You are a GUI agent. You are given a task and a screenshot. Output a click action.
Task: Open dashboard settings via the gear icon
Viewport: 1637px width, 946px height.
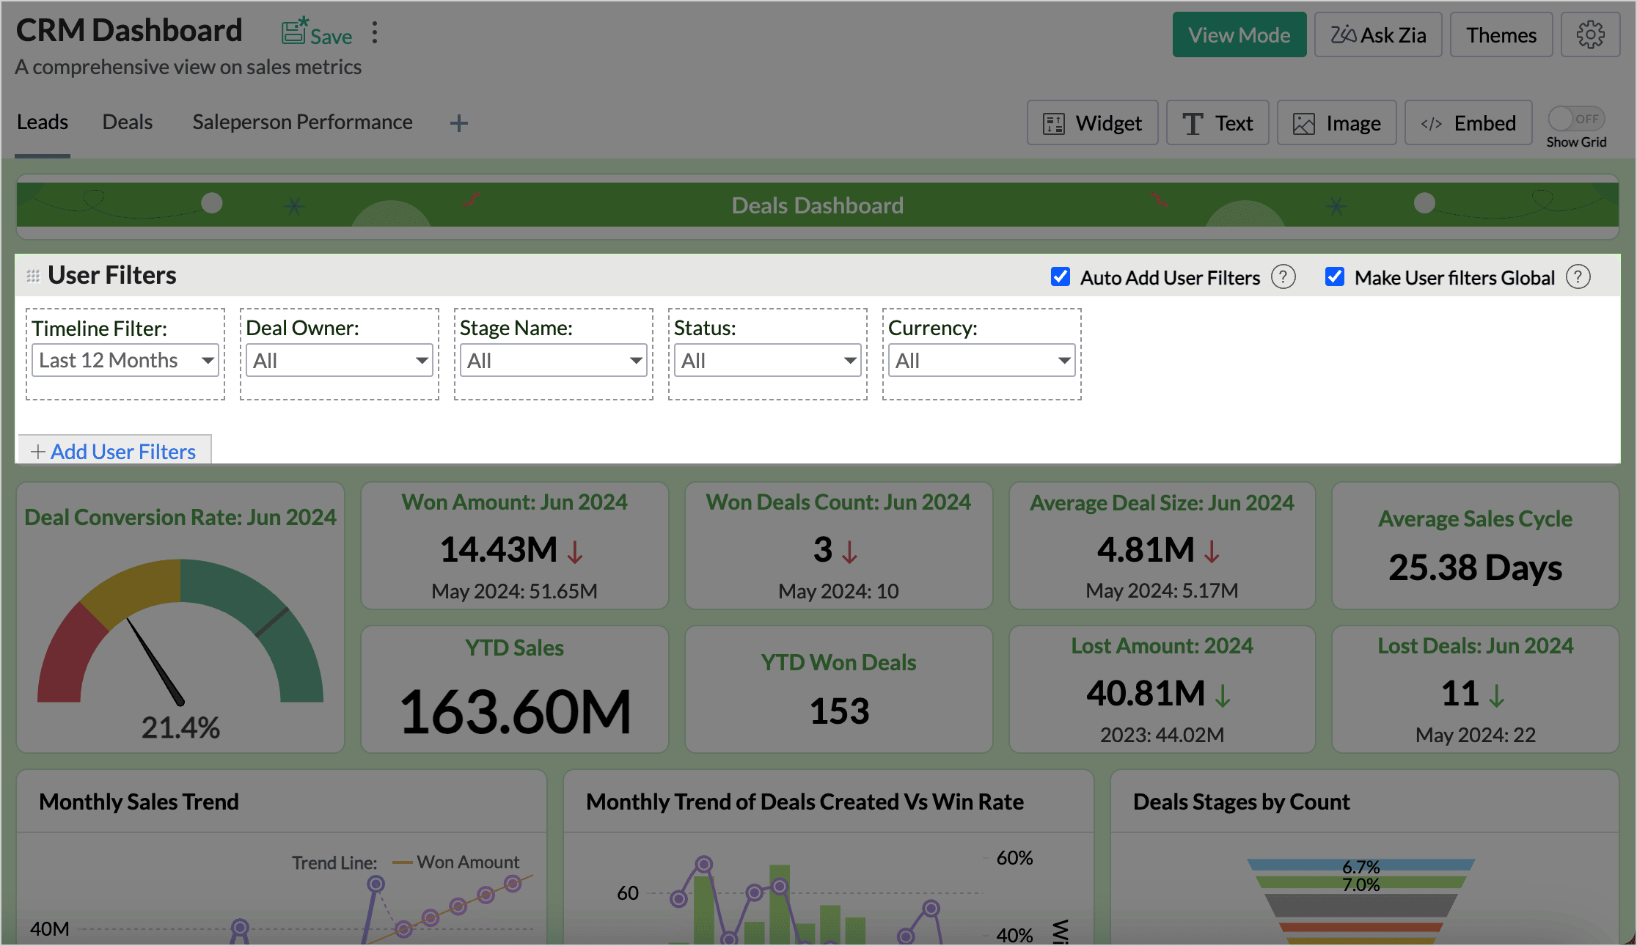(1590, 34)
